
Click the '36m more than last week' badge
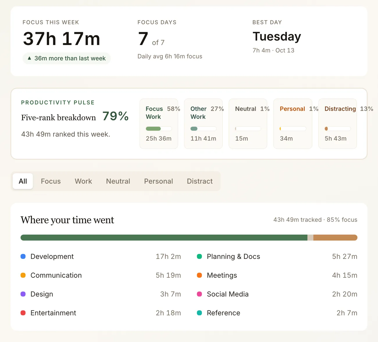point(67,58)
